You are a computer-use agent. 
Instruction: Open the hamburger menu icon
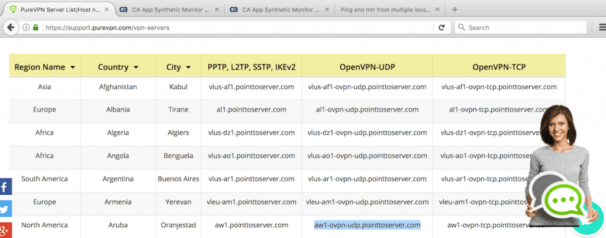pos(602,27)
